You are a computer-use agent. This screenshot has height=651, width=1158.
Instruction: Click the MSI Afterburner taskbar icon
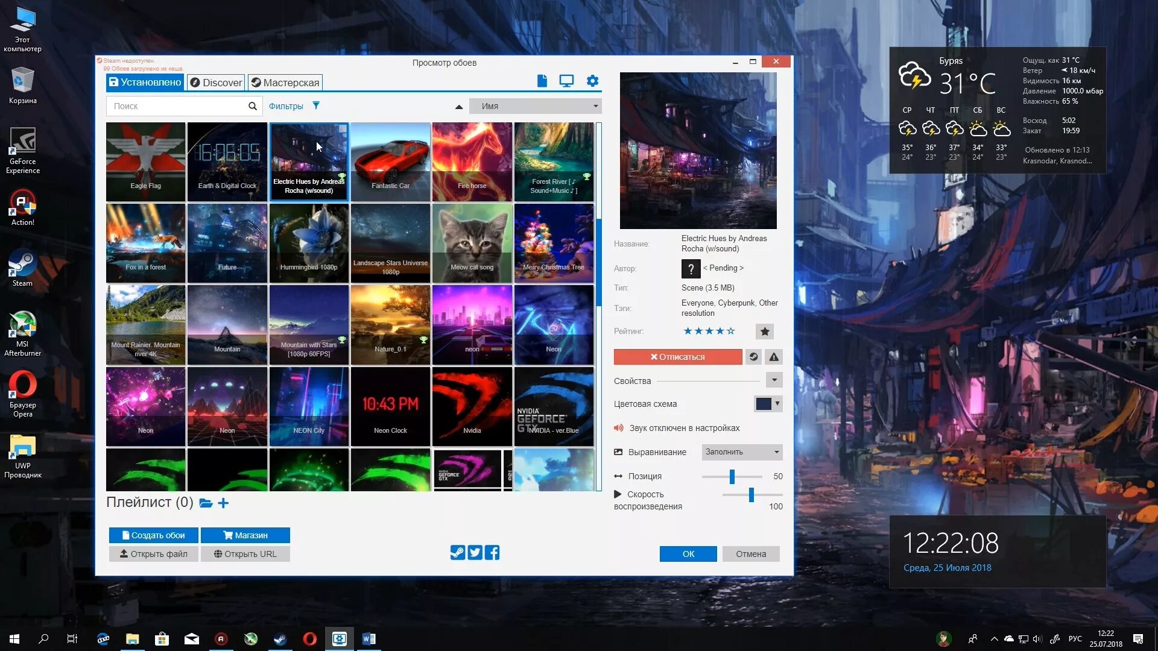pyautogui.click(x=250, y=638)
